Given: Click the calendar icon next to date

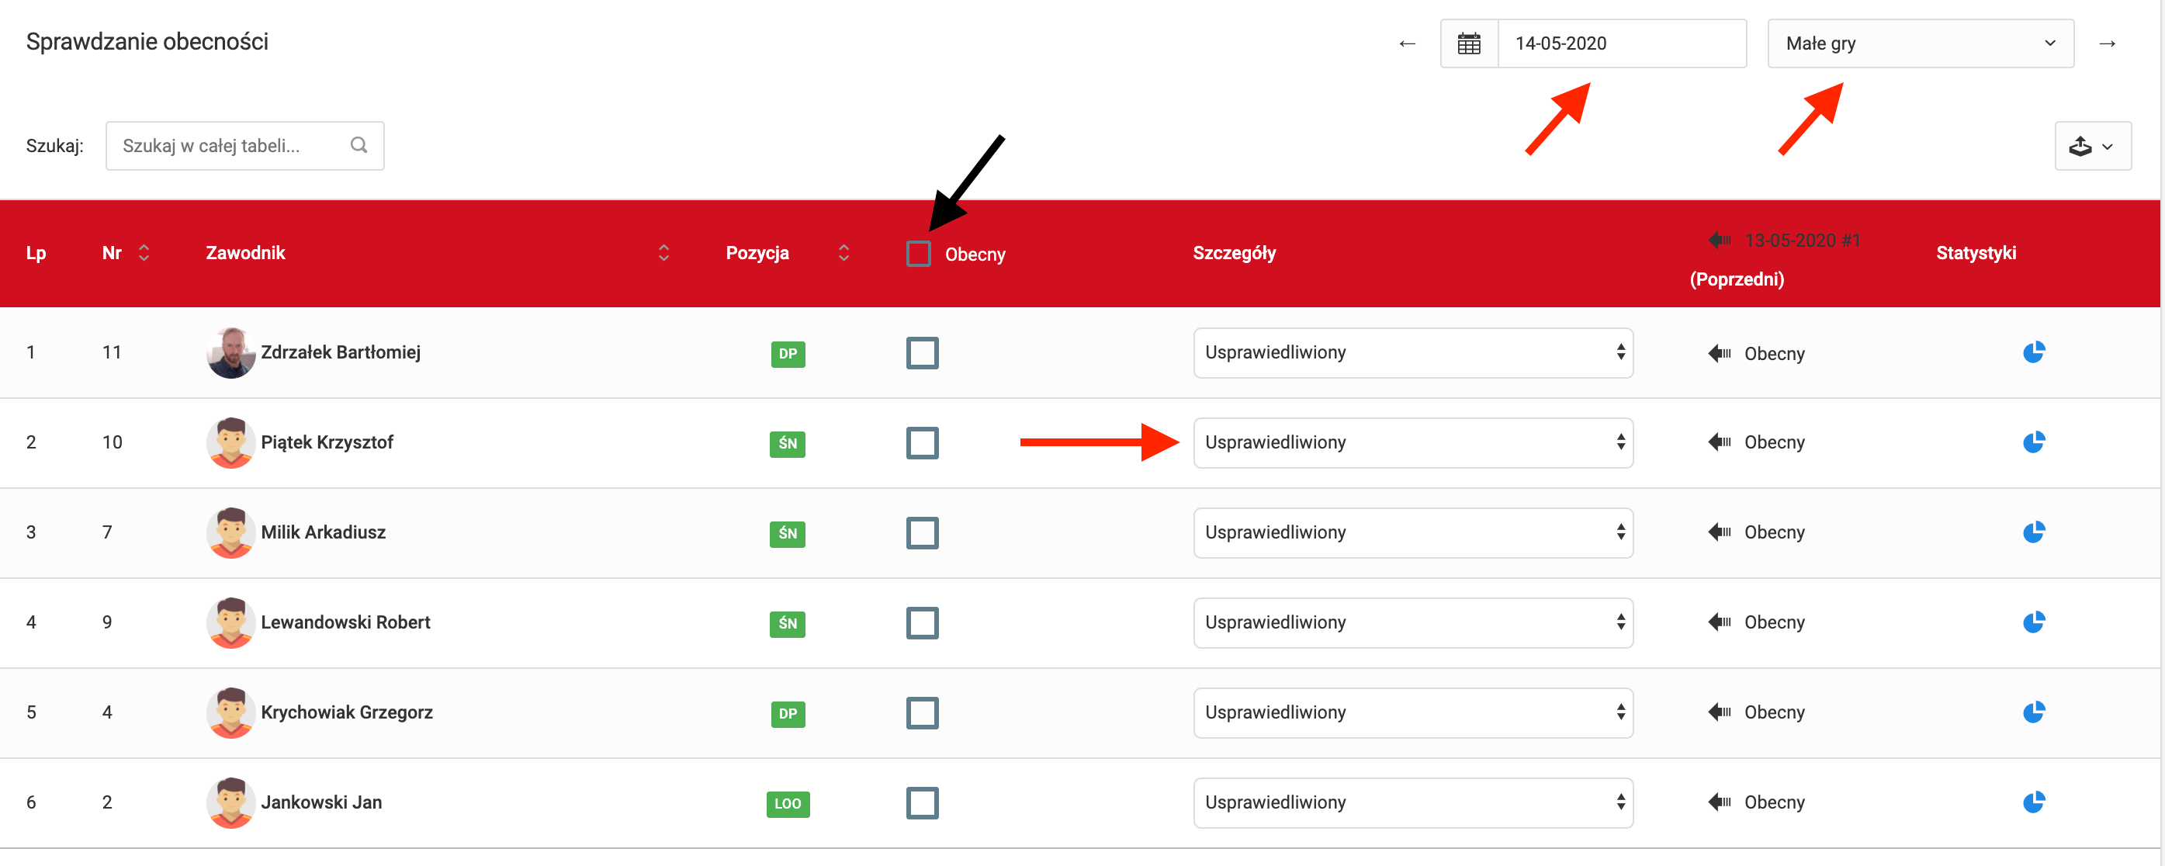Looking at the screenshot, I should click(1468, 43).
